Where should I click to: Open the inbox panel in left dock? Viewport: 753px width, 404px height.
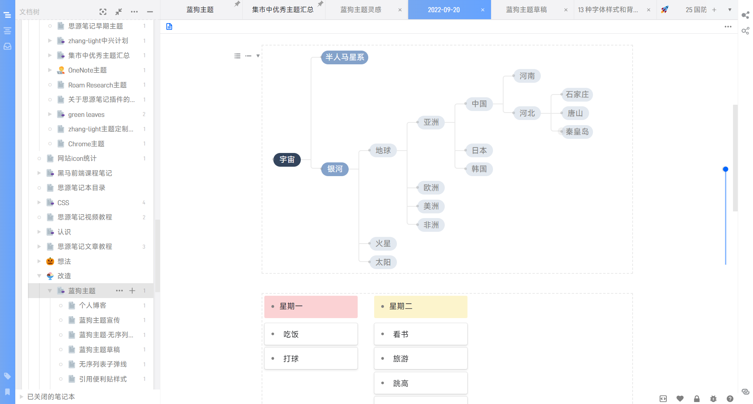[x=7, y=46]
